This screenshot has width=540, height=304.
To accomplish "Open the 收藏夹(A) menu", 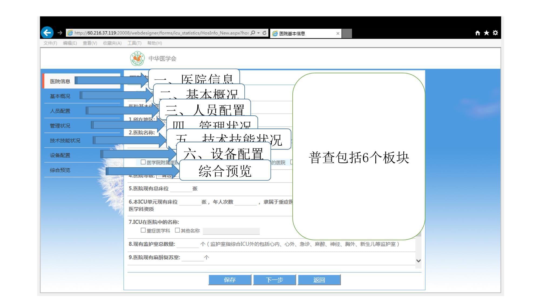I will [x=112, y=43].
